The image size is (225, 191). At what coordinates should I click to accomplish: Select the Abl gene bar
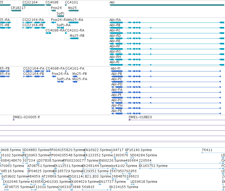pos(167,5)
